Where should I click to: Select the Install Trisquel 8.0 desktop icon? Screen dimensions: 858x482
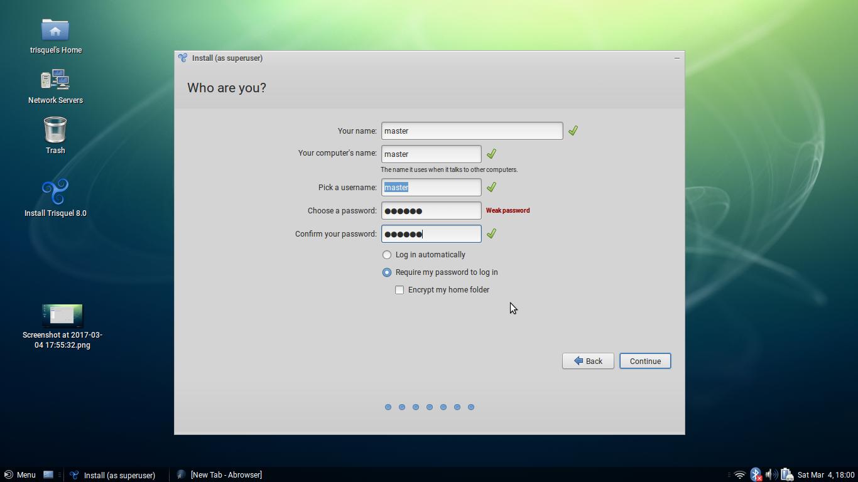(55, 192)
